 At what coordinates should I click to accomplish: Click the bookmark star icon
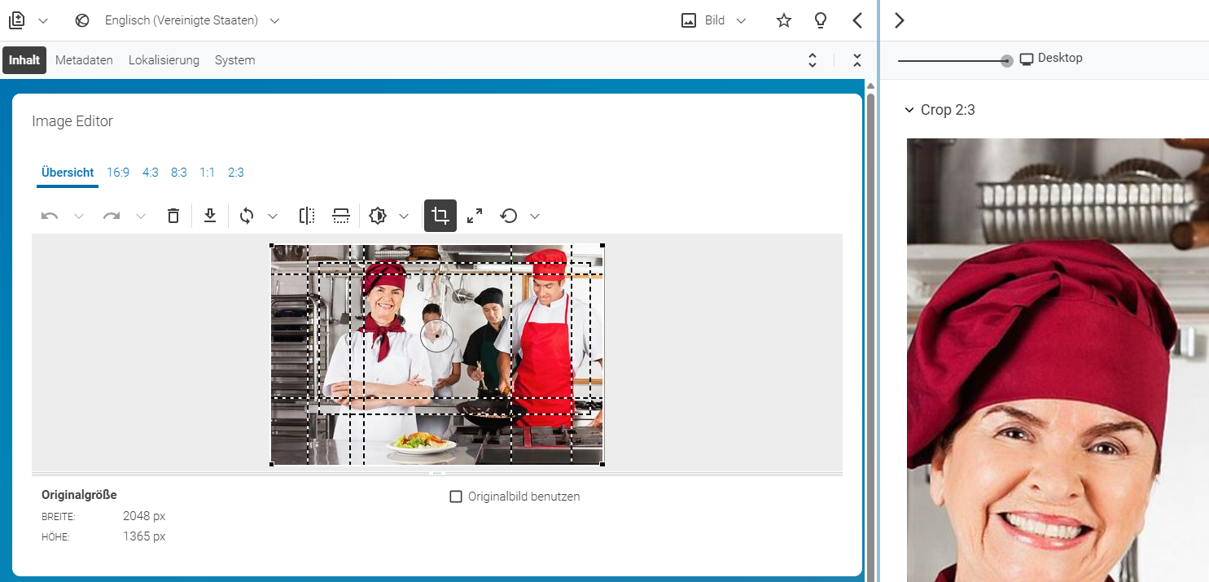pyautogui.click(x=784, y=20)
